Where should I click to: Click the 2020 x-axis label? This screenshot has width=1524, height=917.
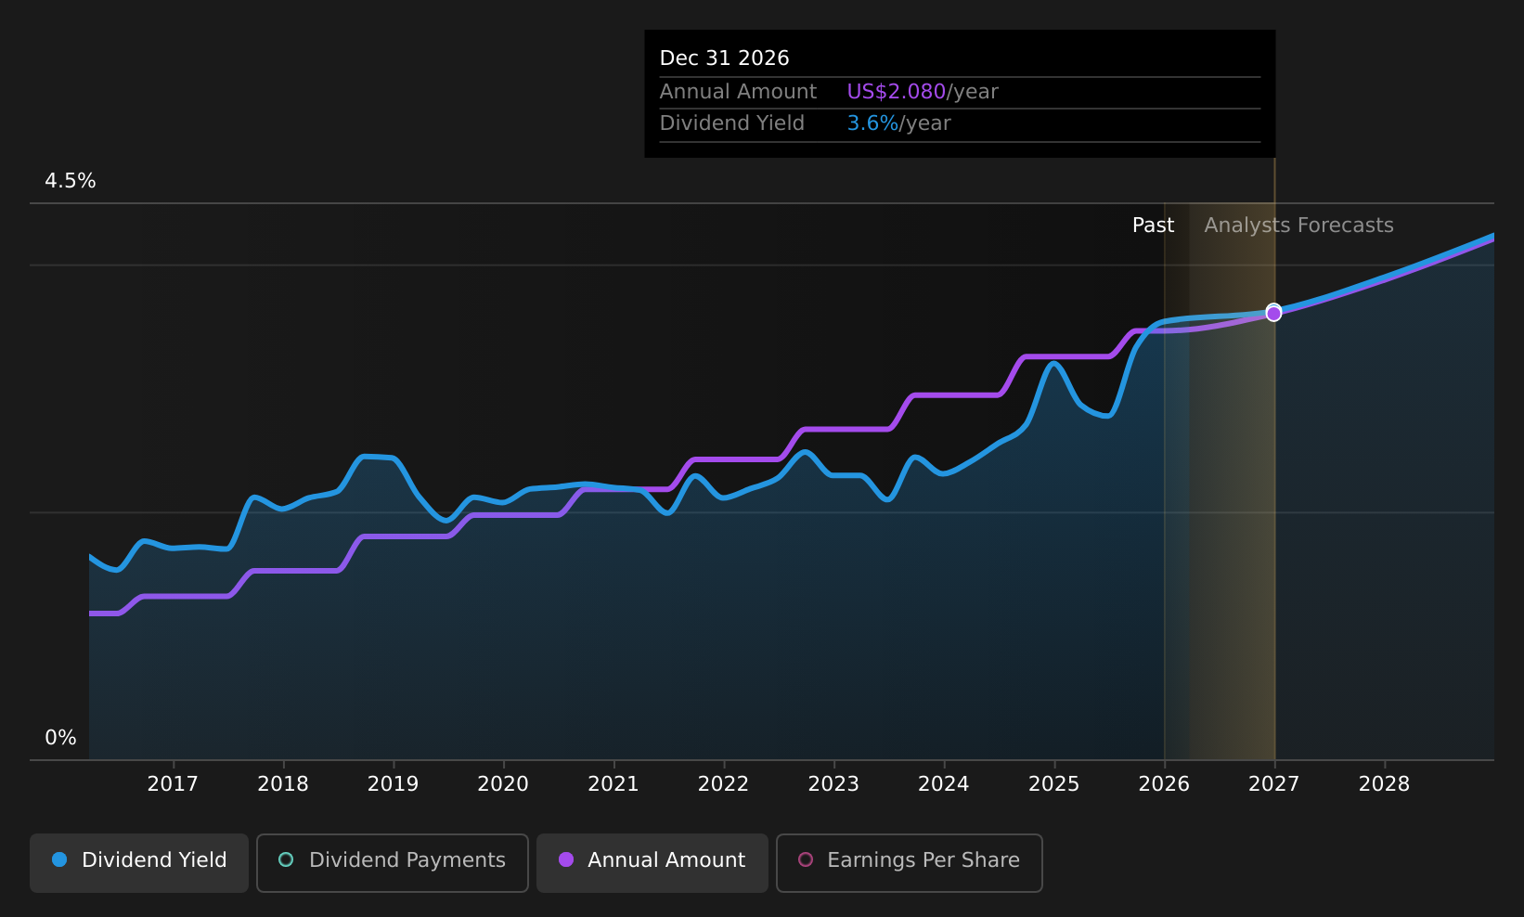click(x=503, y=784)
